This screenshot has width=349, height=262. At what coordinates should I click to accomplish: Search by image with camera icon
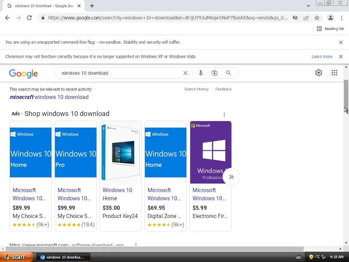214,73
